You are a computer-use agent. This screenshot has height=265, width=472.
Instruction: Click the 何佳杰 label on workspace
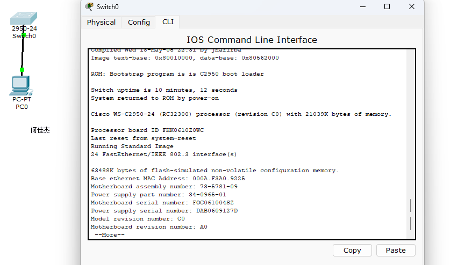(40, 130)
